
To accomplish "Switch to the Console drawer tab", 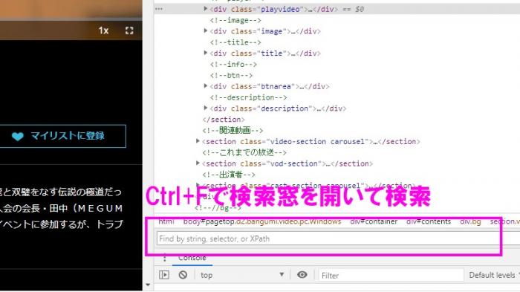I will pos(192,258).
